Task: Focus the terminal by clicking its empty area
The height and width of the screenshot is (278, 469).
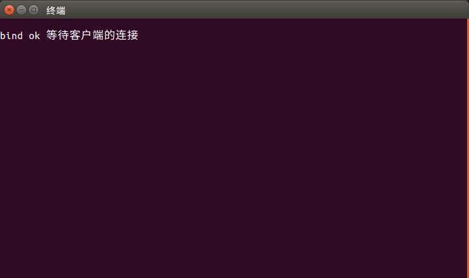Action: 234,155
